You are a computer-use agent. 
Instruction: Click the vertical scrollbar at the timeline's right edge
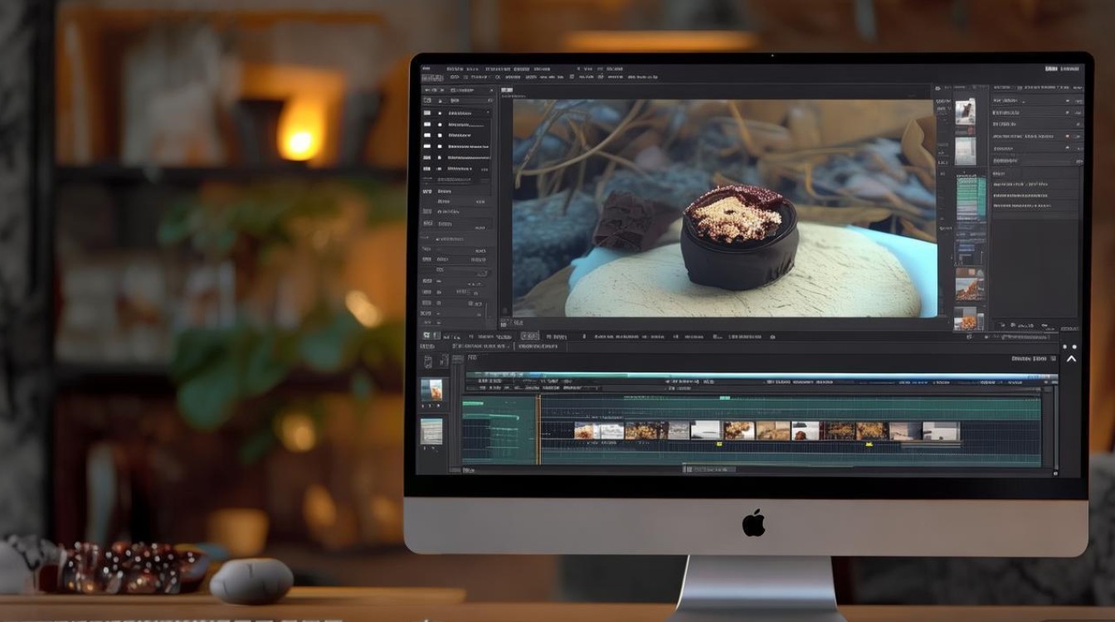(1055, 427)
